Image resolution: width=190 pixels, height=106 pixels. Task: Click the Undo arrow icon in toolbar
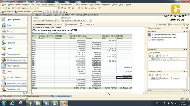point(31,8)
